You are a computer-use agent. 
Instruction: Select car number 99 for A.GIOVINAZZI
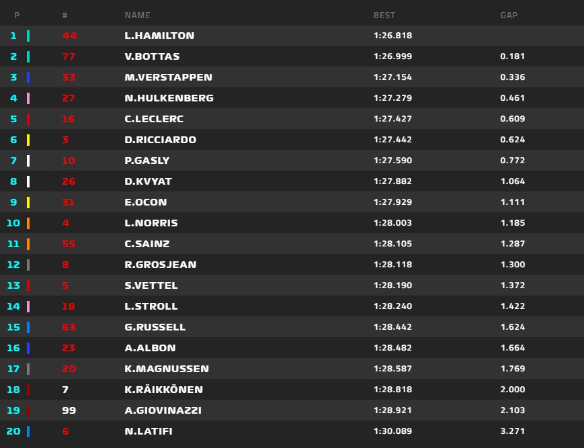click(69, 410)
